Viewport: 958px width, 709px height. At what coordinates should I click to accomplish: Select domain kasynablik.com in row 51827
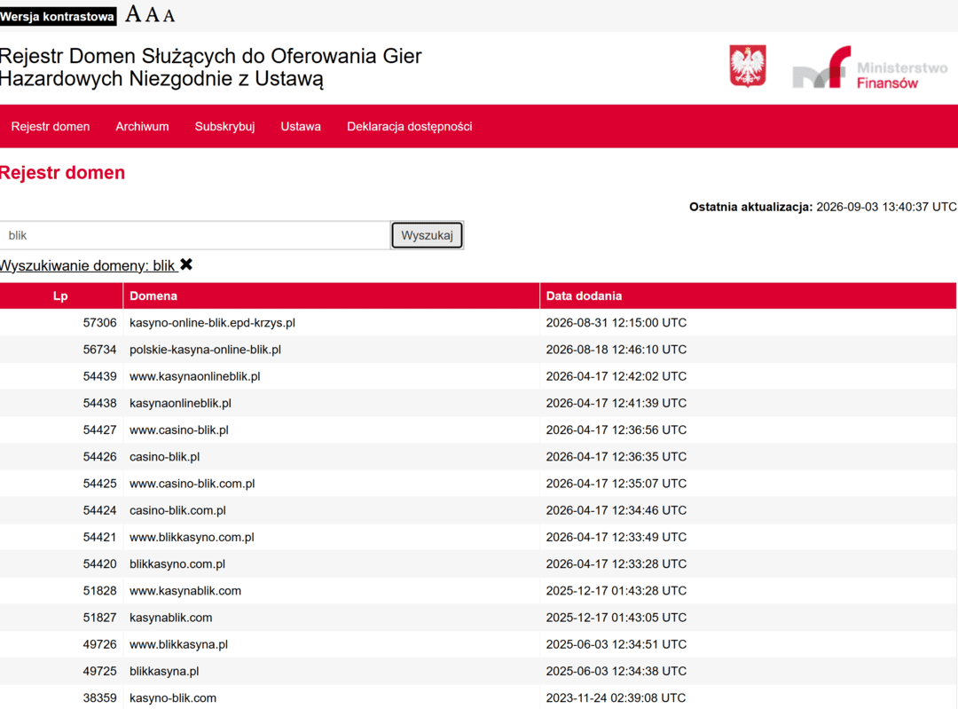[171, 618]
